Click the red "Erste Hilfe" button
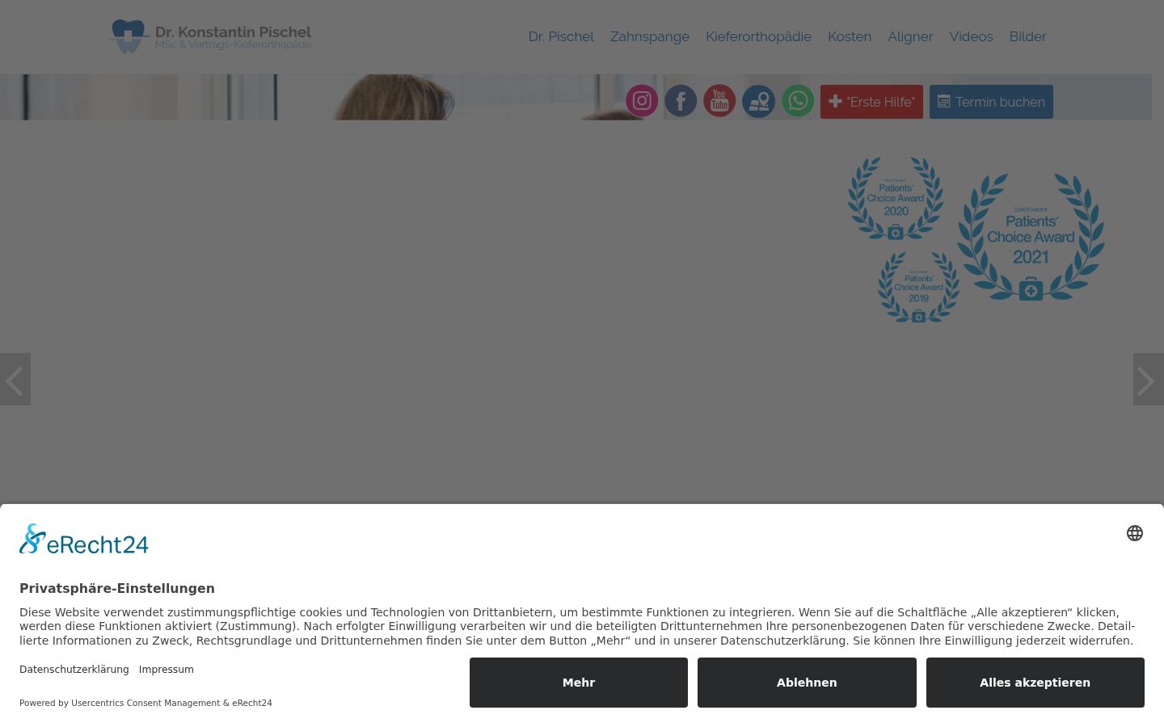1164x727 pixels. click(871, 102)
